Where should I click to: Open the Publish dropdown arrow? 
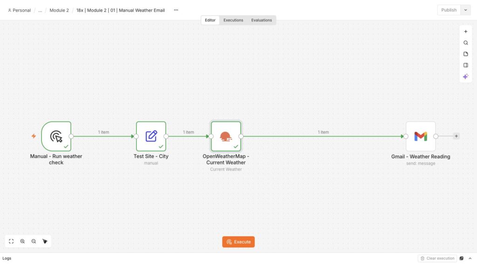coord(465,10)
